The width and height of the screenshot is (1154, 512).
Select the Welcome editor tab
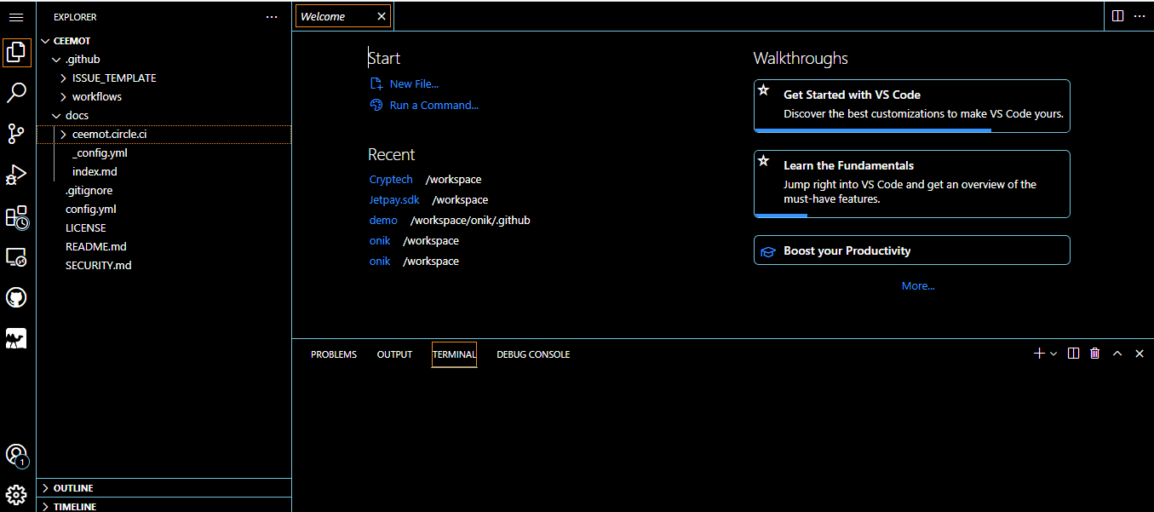point(343,16)
